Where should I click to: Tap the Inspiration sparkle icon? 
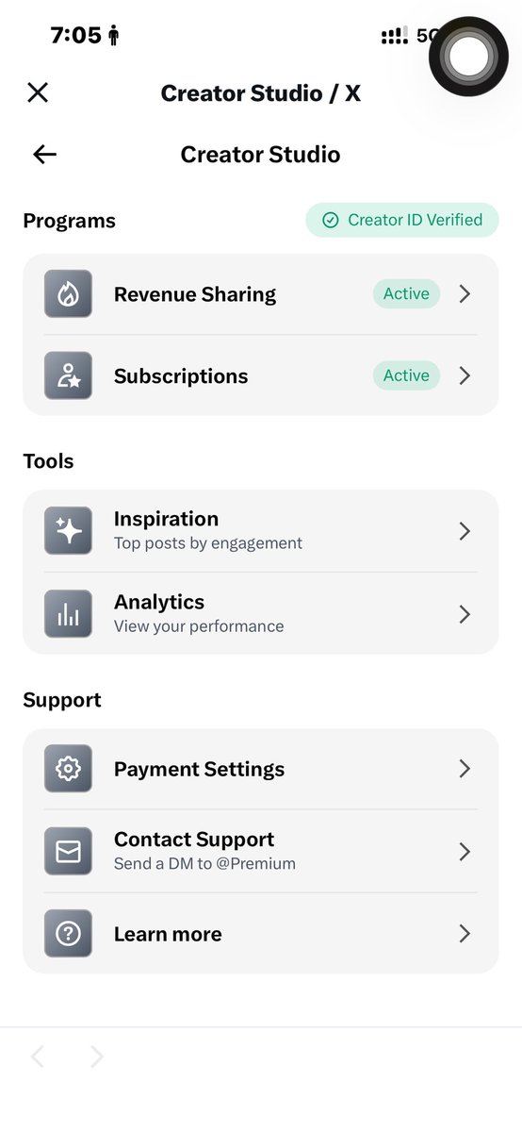pyautogui.click(x=68, y=530)
